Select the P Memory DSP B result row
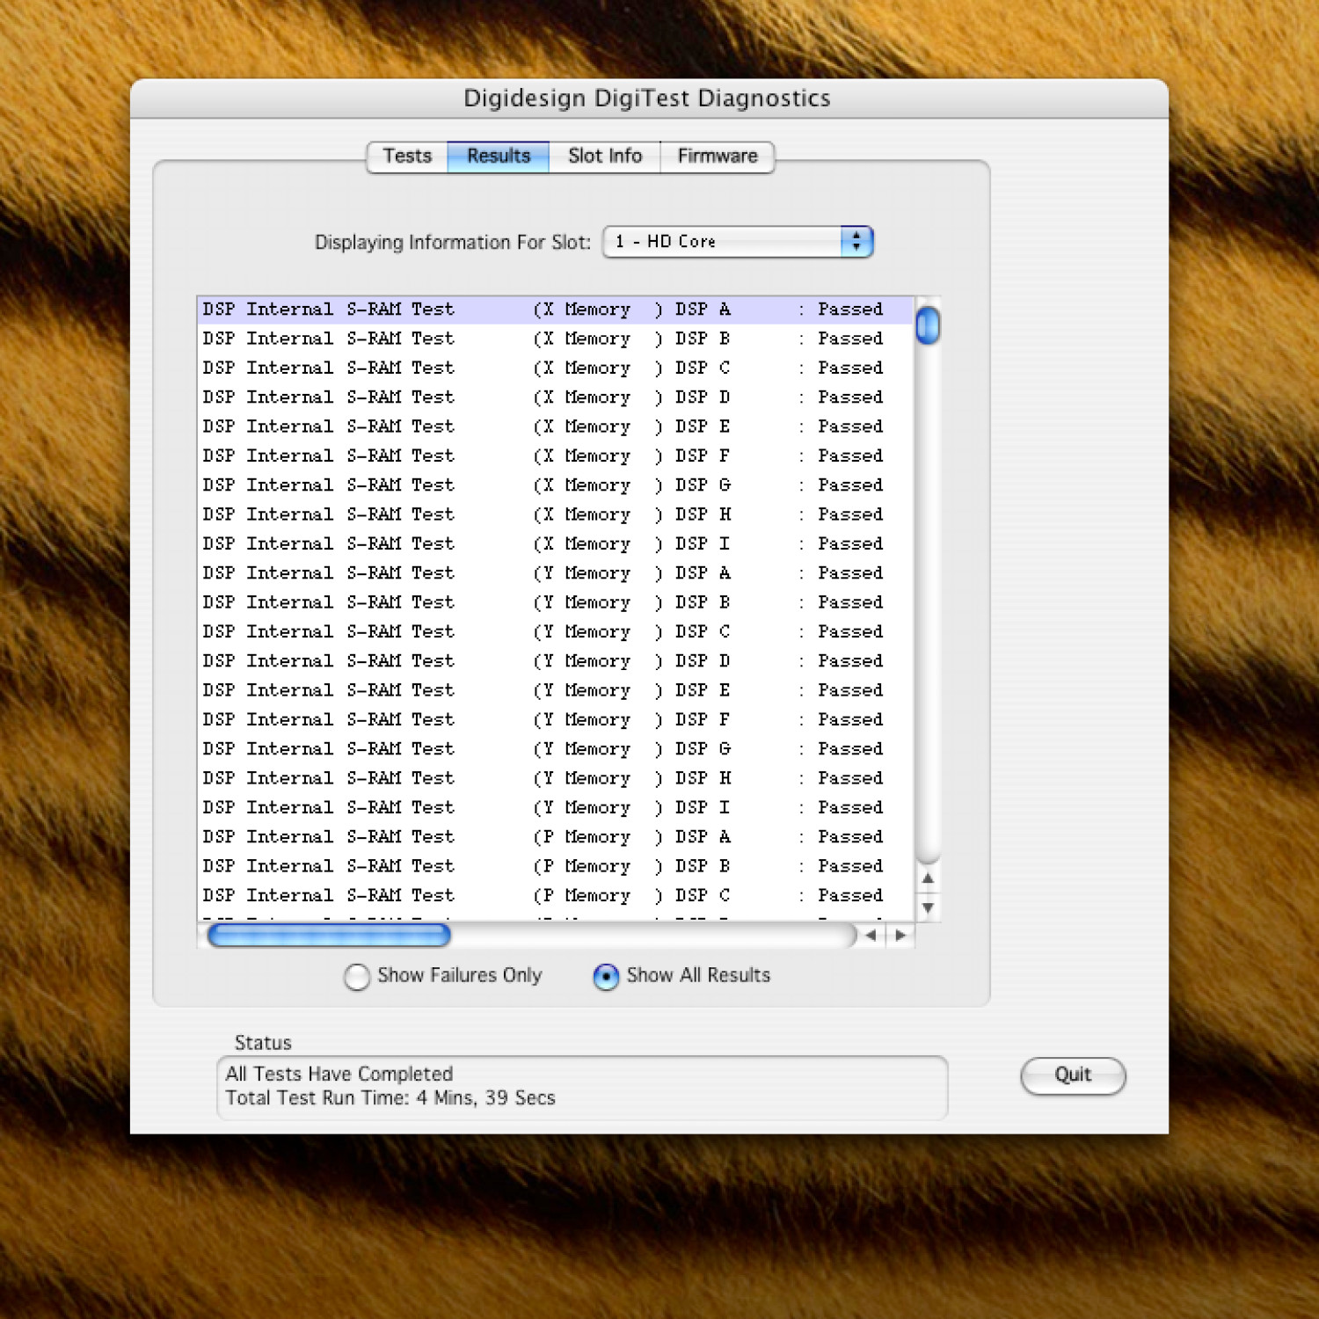 pos(556,866)
